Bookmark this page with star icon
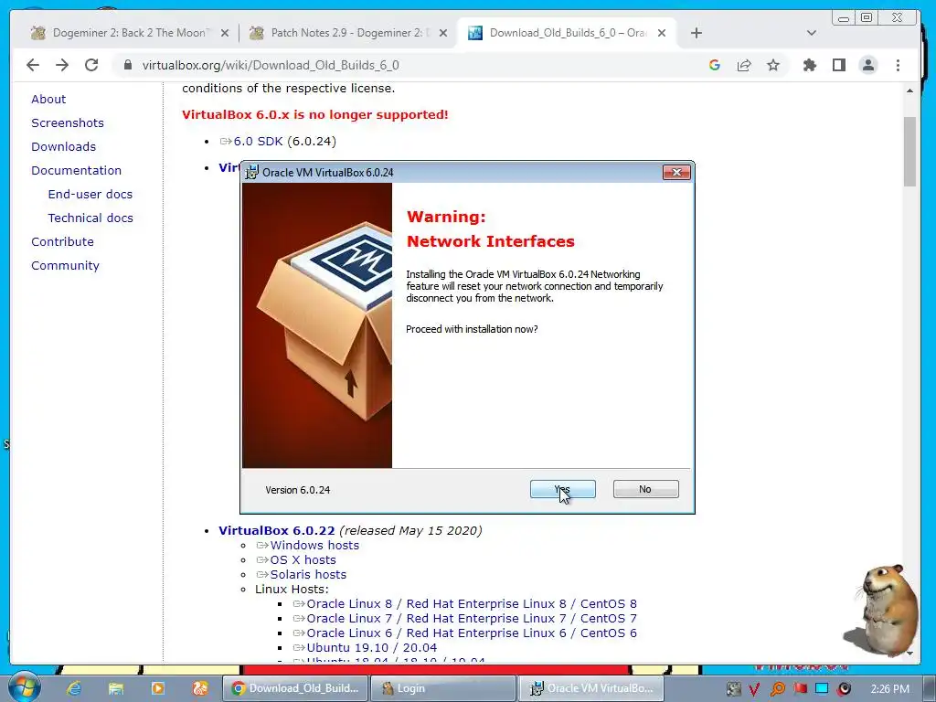This screenshot has width=936, height=702. pos(773,65)
